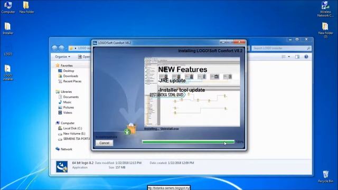Open Recent Places in Favorites
This screenshot has height=190, width=338.
click(70, 81)
